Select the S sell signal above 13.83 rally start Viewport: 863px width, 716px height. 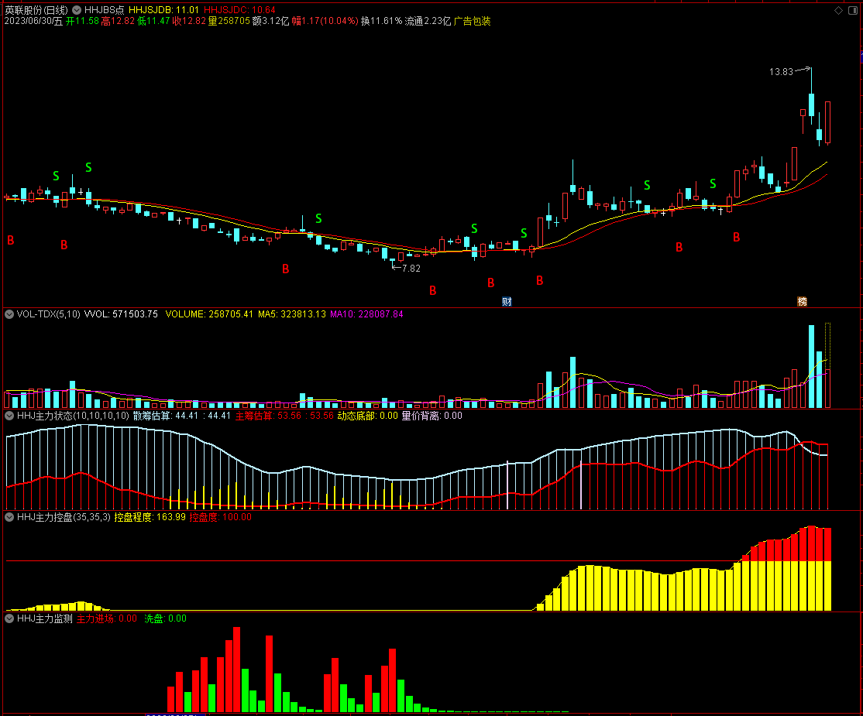pos(713,183)
